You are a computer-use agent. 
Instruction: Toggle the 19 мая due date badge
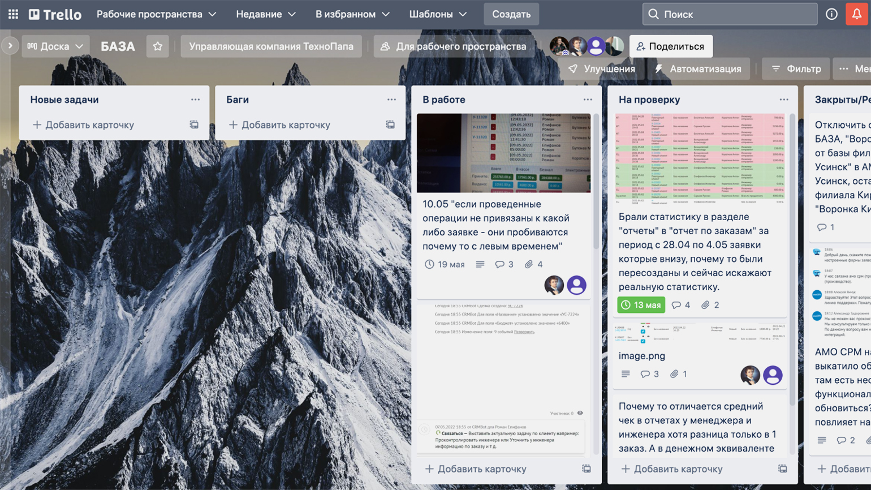445,264
